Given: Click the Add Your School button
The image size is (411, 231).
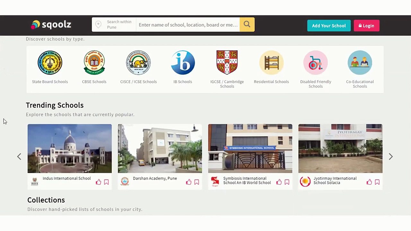Looking at the screenshot, I should click(329, 26).
